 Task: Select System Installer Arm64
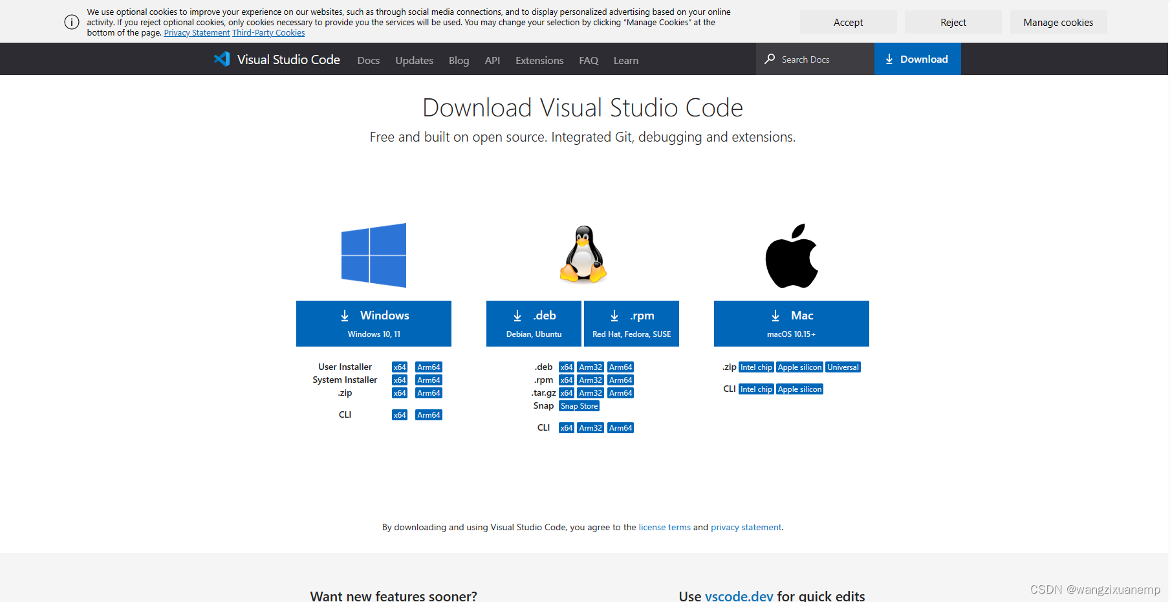click(x=429, y=380)
